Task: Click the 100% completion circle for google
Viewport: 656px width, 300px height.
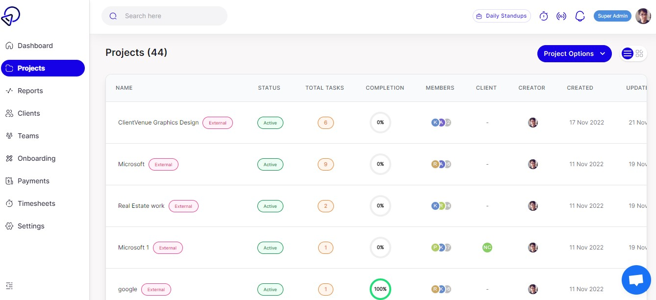Action: pyautogui.click(x=380, y=289)
